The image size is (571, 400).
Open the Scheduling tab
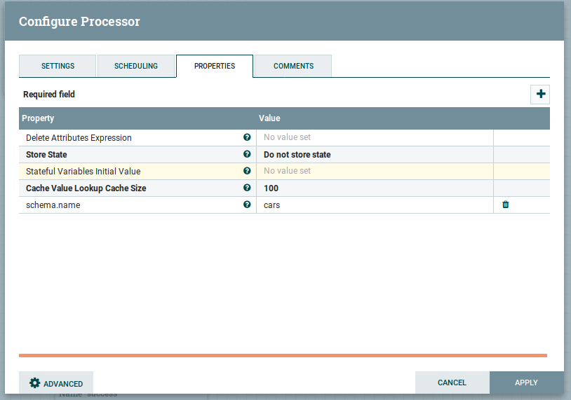pos(136,66)
